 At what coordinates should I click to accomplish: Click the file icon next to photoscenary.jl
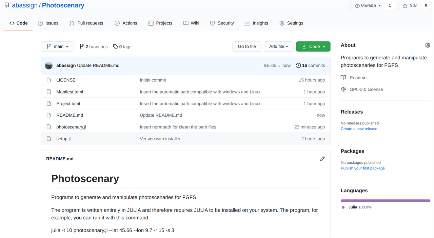click(x=49, y=127)
